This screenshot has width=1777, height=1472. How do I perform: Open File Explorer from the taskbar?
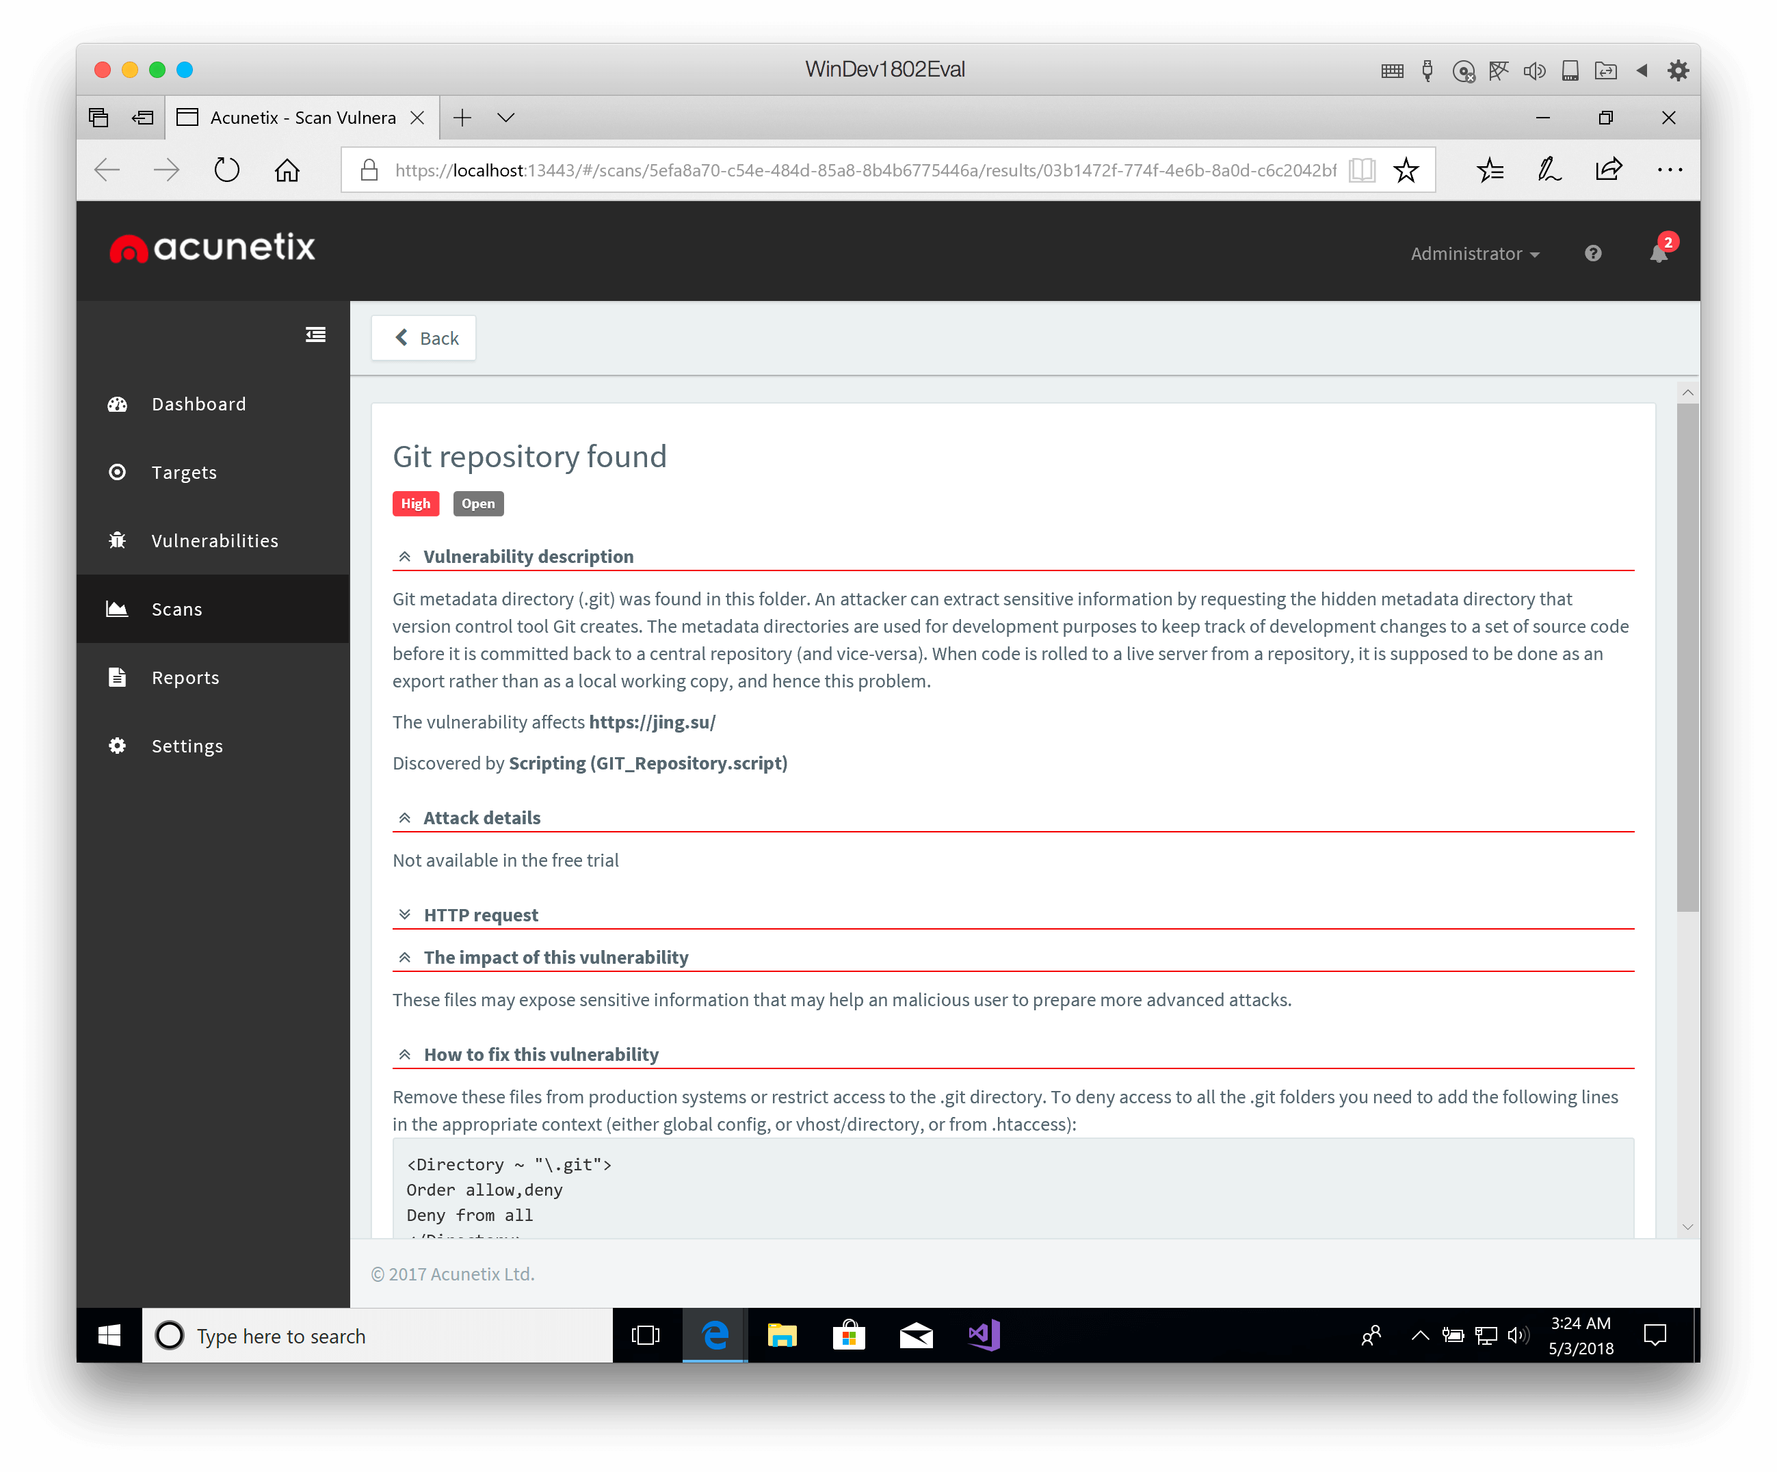(x=782, y=1335)
